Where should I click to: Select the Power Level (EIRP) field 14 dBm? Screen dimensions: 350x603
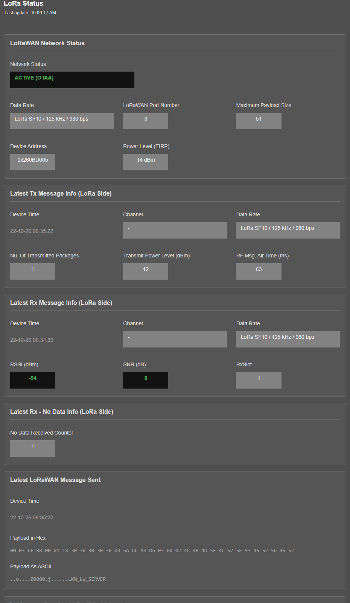click(x=146, y=162)
